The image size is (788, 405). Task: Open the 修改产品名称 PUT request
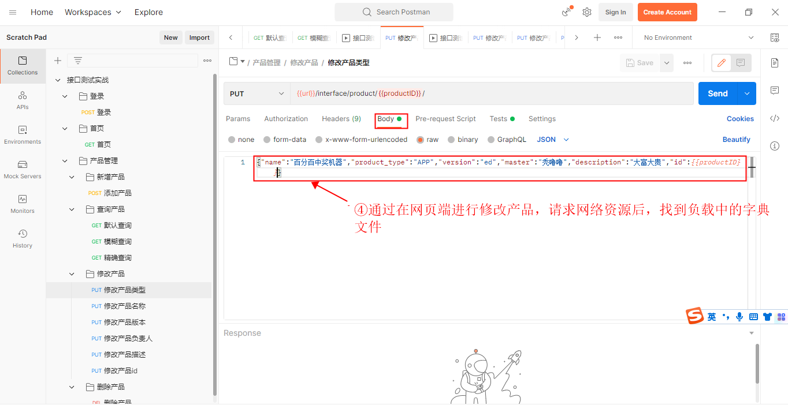[118, 306]
